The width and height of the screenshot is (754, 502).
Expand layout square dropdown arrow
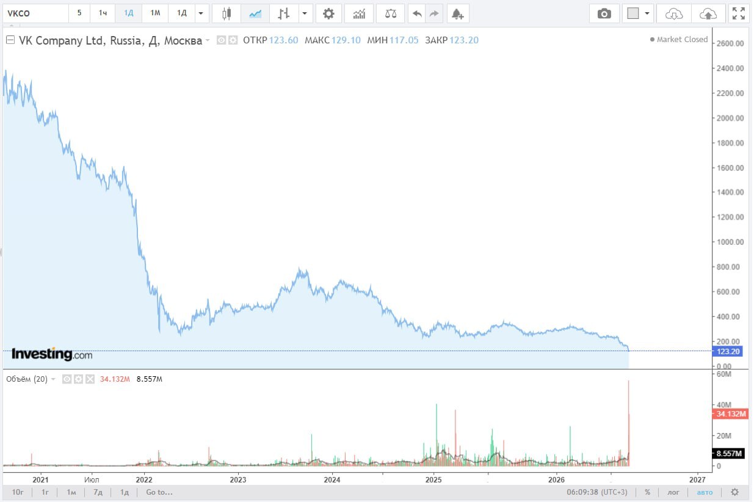[647, 13]
